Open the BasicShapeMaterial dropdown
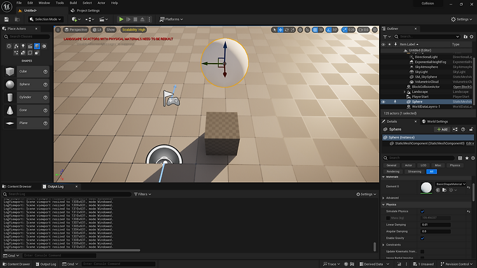Screen dimensions: 477x268 450,184
